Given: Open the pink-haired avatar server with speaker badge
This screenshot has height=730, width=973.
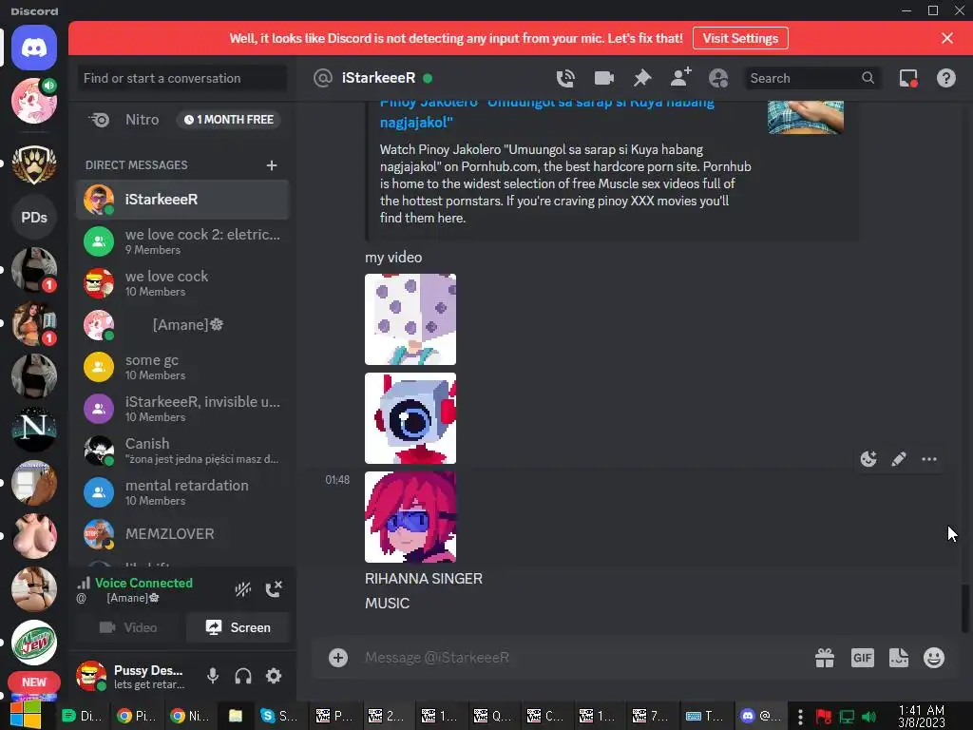Looking at the screenshot, I should point(34,101).
